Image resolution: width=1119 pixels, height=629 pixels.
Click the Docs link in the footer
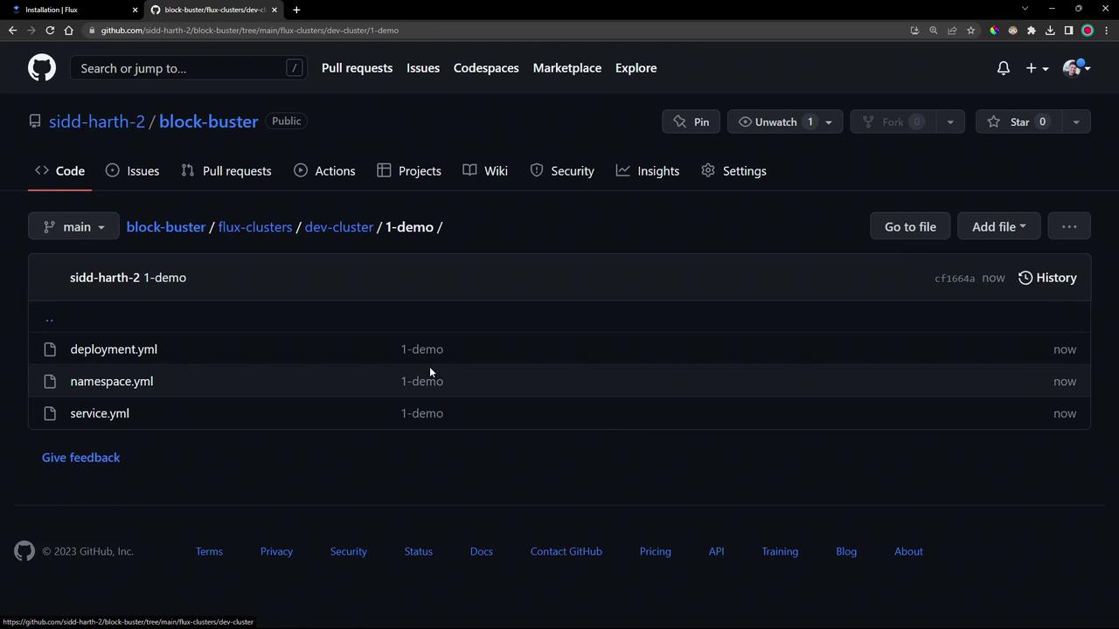click(482, 551)
